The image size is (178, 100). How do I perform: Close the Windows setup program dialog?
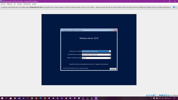pos(115,30)
